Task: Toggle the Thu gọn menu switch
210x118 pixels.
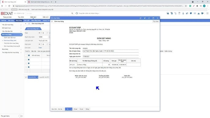Action: [21, 116]
